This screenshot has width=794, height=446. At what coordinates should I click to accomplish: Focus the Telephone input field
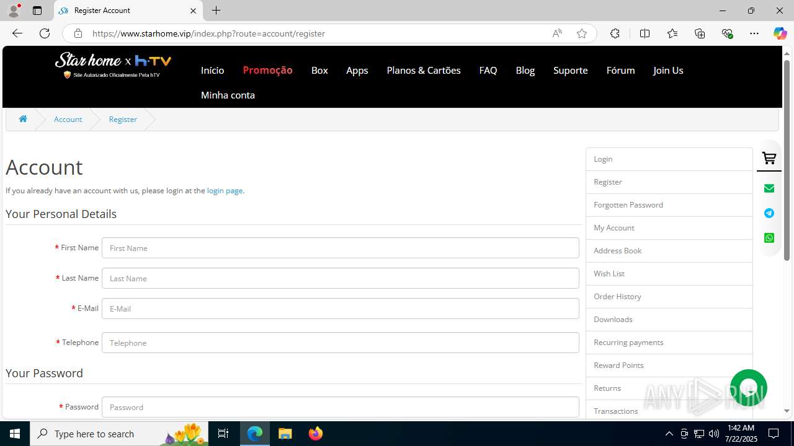tap(341, 343)
